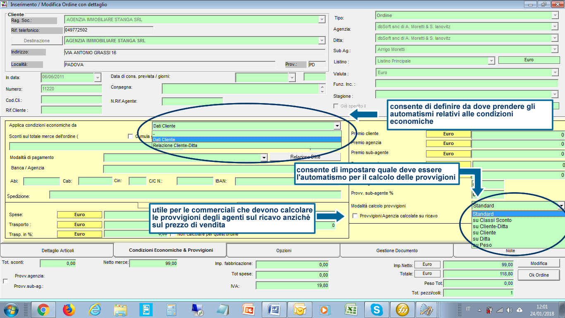Click the Destinazione button
Screen dimensions: 565x318
(x=37, y=41)
